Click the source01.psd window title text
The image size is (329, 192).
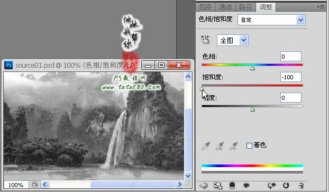(77, 65)
